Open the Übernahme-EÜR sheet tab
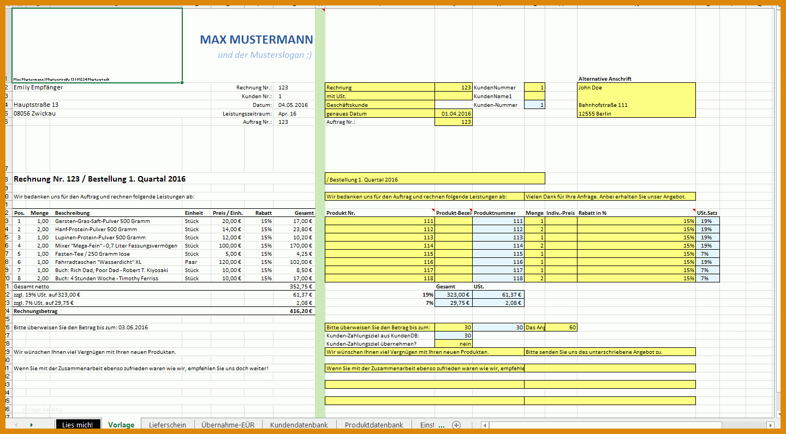 click(x=228, y=425)
